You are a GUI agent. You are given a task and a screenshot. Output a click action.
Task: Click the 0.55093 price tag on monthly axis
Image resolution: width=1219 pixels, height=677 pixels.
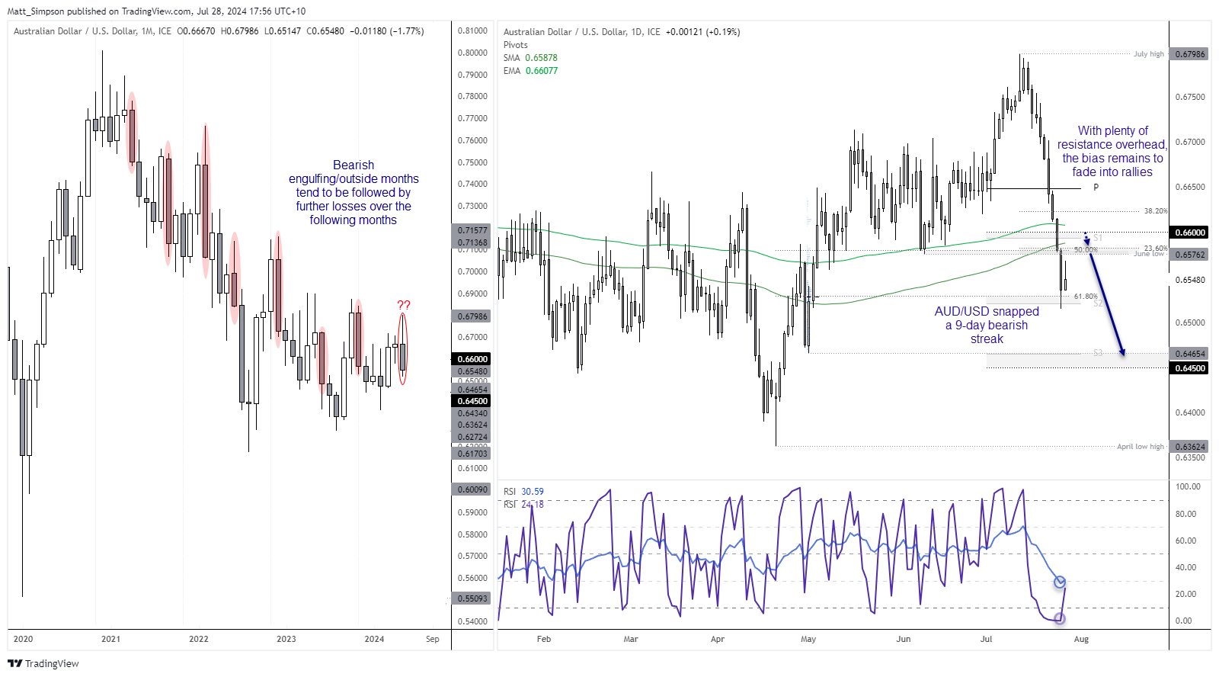(472, 598)
